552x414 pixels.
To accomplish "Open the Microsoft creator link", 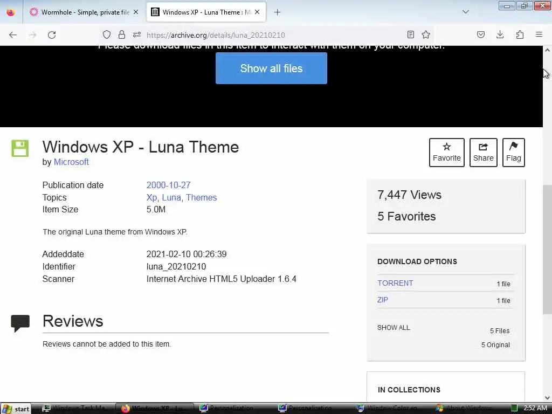I will [71, 162].
